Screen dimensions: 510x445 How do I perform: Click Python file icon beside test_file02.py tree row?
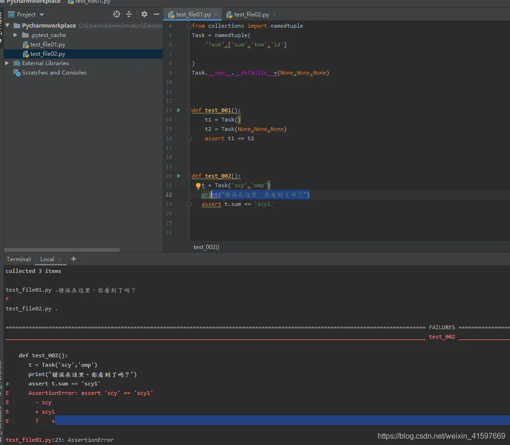[26, 54]
